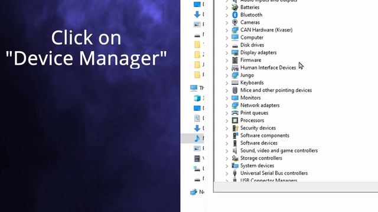Click the Human Interface Devices icon
378x212 pixels.
click(x=235, y=68)
